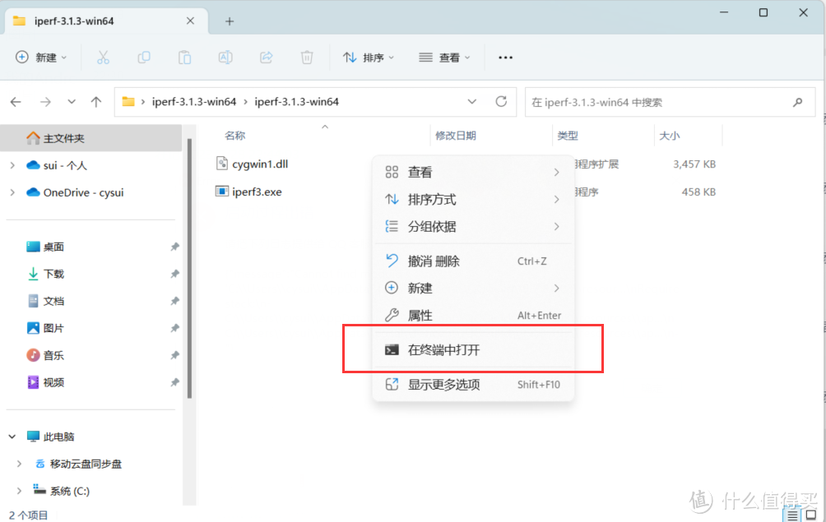
Task: Choose 属性 in the context menu
Action: pos(420,316)
